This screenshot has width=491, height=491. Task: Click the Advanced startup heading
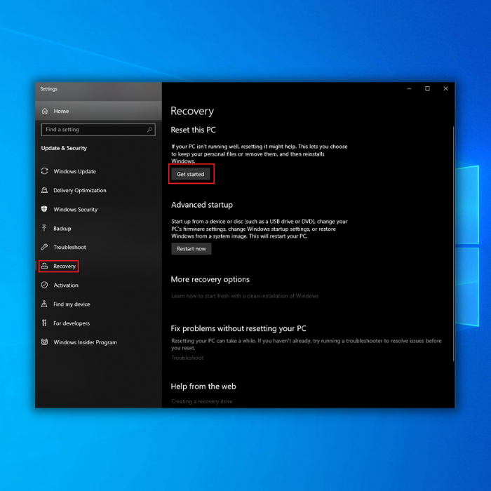pos(202,205)
